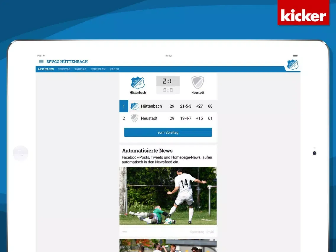
Task: Tap the 0:0 halftime score
Action: 168,90
